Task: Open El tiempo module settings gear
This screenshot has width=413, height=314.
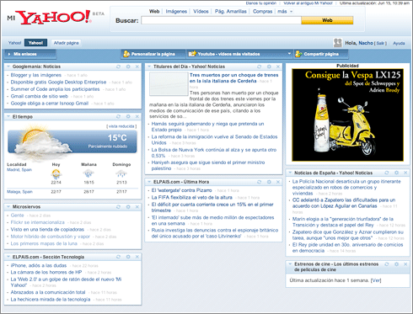Action: click(x=128, y=116)
